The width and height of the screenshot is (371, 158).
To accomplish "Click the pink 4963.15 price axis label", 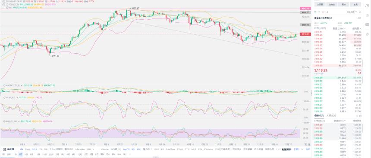I will [306, 8].
